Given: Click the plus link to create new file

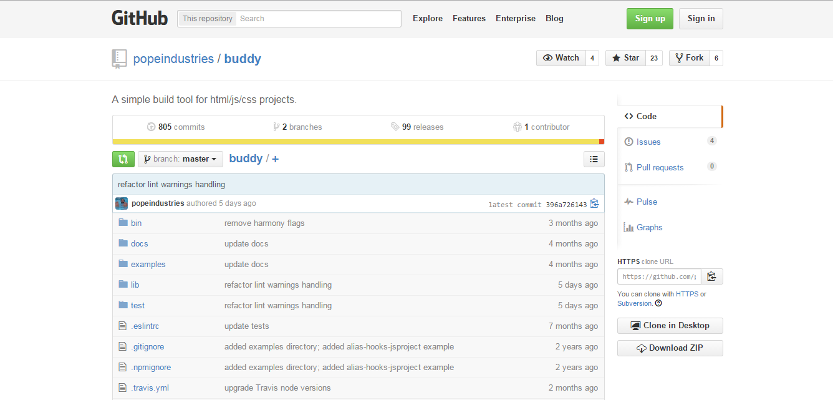Looking at the screenshot, I should coord(276,159).
